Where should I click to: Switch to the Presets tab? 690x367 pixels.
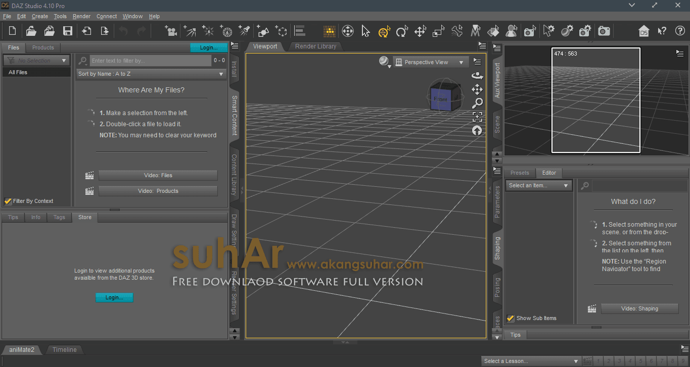tap(520, 173)
